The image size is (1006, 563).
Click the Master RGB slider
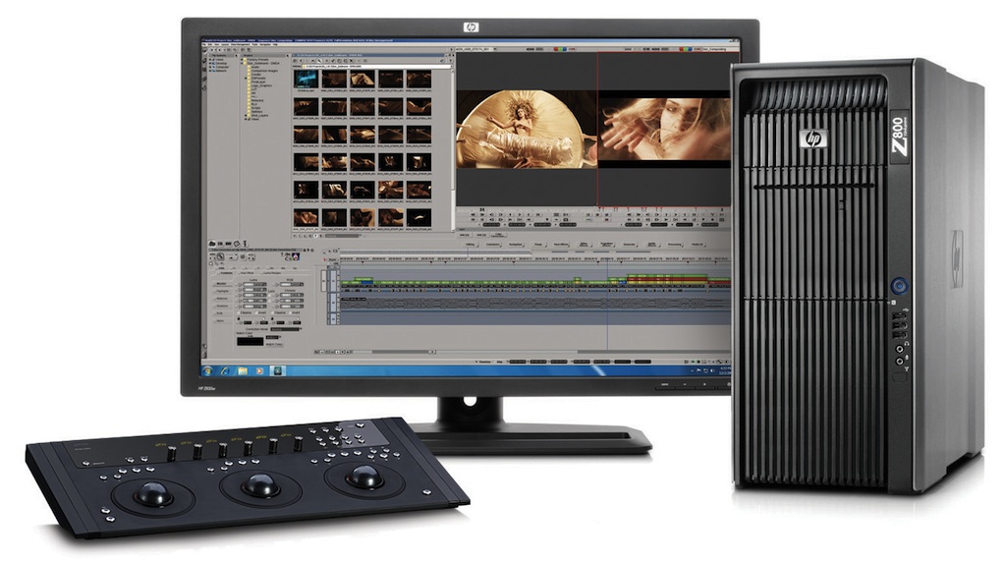pos(292,284)
